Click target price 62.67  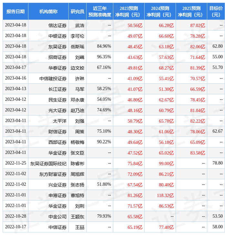pos(218,131)
